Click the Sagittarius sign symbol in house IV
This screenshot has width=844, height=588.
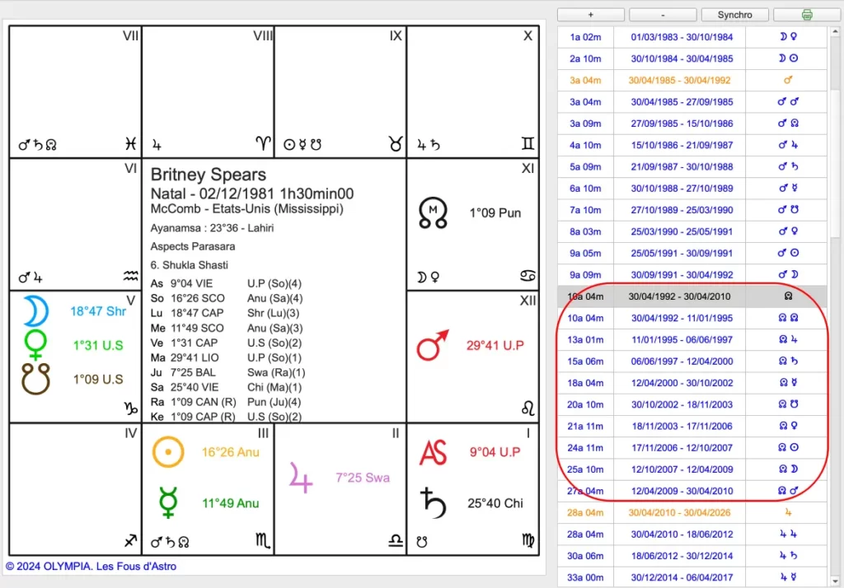point(130,541)
